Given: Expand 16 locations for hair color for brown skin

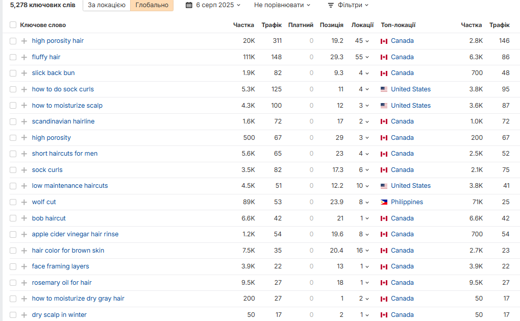Looking at the screenshot, I should (362, 251).
